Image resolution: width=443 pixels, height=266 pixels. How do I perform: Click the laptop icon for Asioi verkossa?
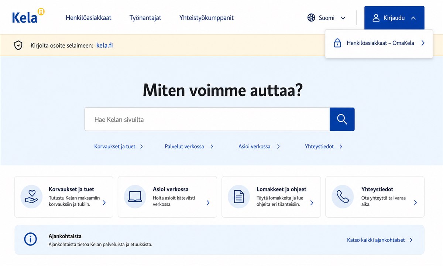coord(135,197)
